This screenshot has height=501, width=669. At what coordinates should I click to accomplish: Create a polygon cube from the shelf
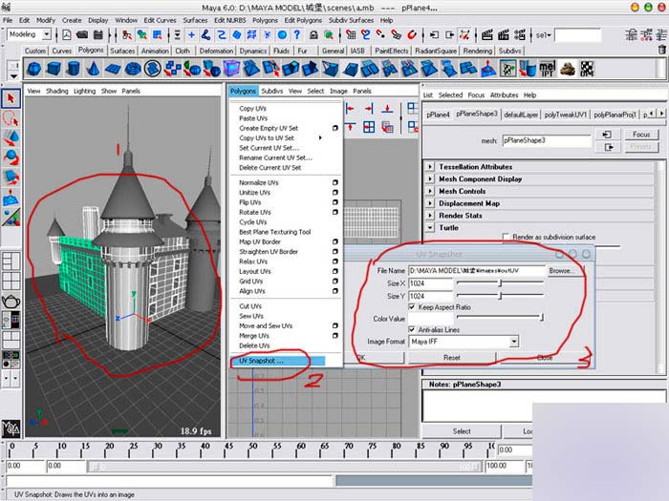(x=54, y=69)
